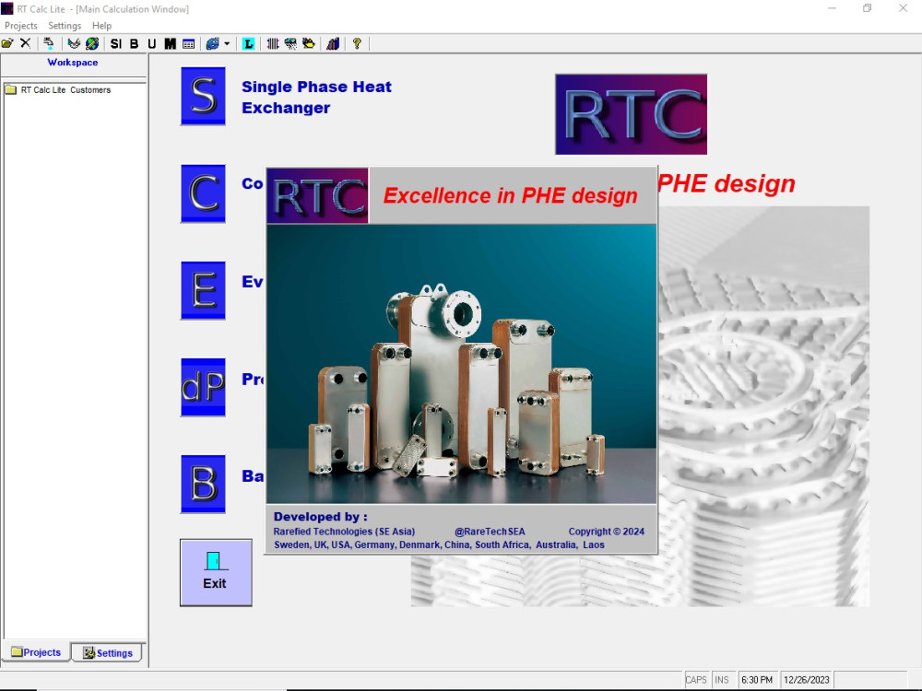The width and height of the screenshot is (922, 691).
Task: Click the cyan L toolbar icon
Action: click(249, 43)
